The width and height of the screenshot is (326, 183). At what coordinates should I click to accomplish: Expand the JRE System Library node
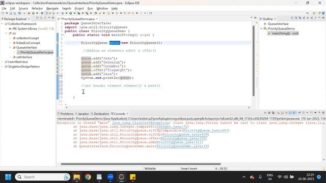coord(6,28)
